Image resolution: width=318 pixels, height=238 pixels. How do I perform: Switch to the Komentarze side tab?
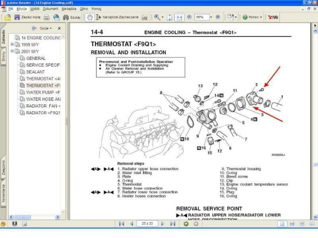(x=3, y=193)
